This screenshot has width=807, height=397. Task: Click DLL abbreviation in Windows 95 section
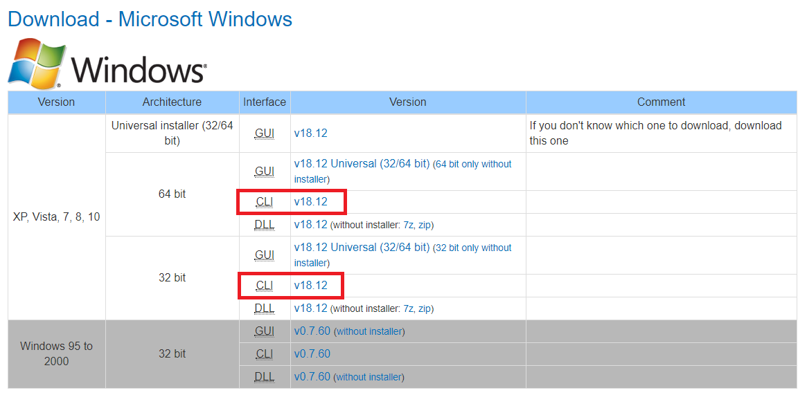(x=265, y=377)
